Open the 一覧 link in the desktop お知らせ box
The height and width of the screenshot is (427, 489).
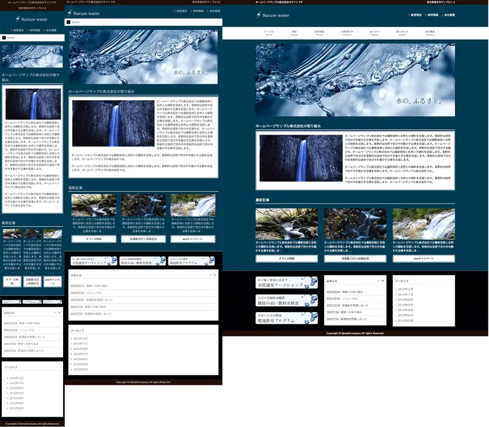(381, 281)
